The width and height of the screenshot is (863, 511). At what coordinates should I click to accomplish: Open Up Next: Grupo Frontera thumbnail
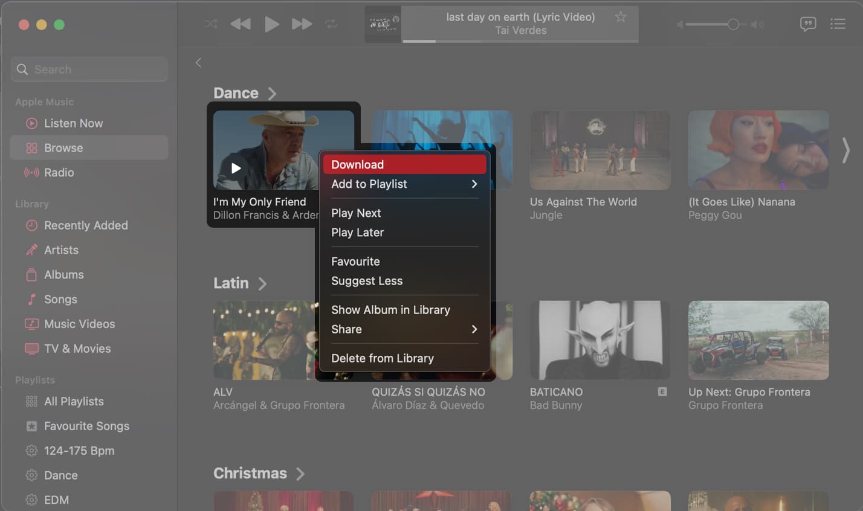pyautogui.click(x=758, y=340)
